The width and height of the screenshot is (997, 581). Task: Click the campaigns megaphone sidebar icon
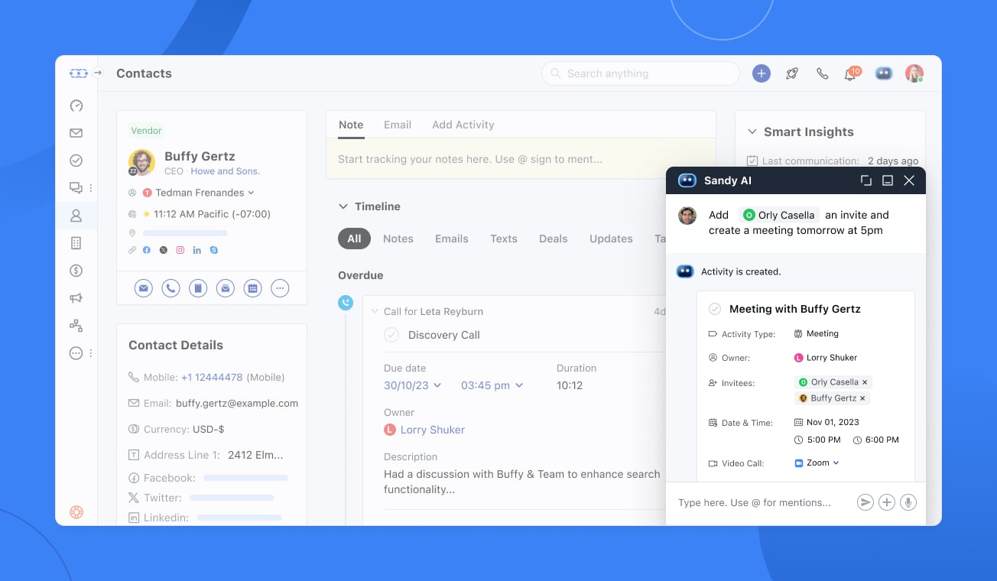click(76, 298)
